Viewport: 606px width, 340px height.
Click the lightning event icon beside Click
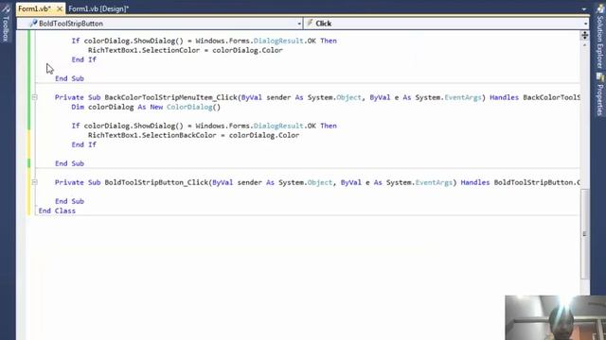(310, 24)
